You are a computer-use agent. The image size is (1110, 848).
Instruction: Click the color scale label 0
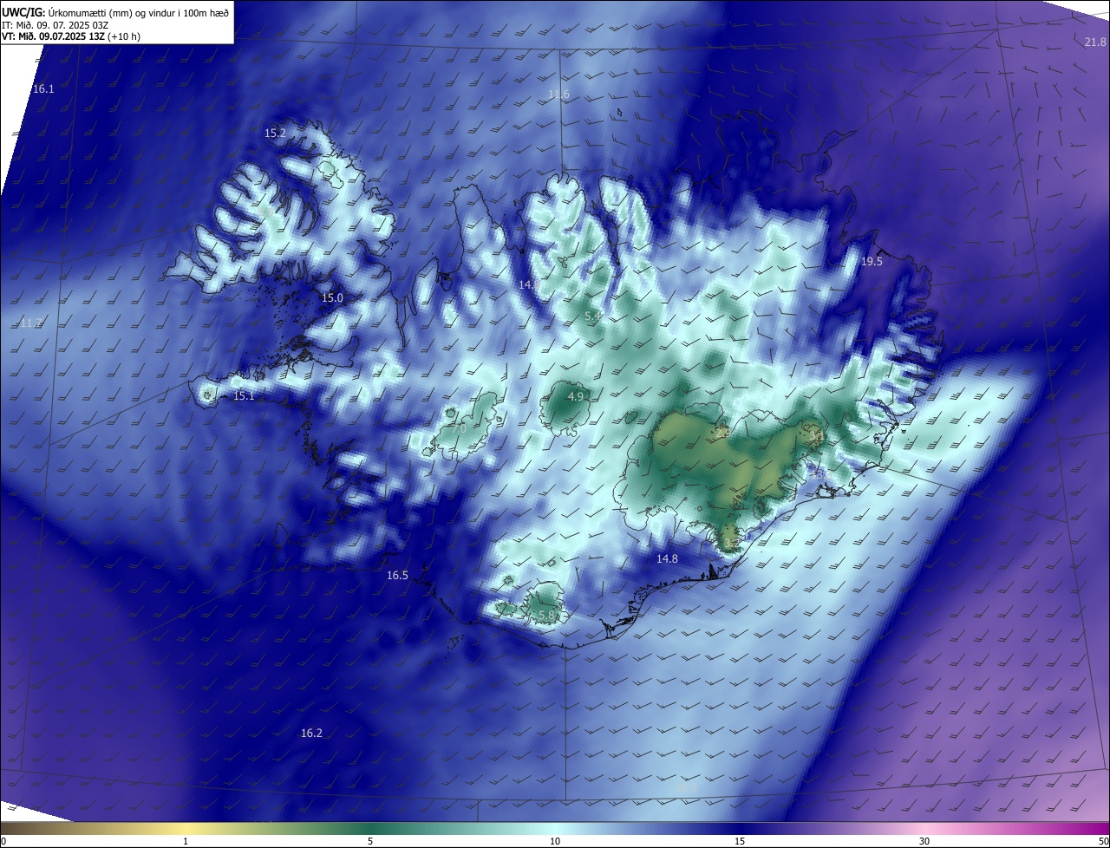(3, 841)
